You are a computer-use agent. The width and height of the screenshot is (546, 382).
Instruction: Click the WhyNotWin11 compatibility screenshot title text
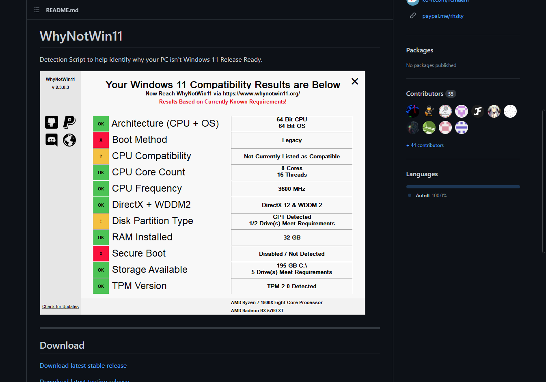coord(223,84)
